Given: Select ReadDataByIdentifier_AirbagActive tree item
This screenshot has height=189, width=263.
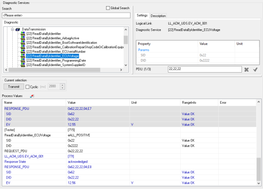Looking at the screenshot, I should pyautogui.click(x=53, y=38).
